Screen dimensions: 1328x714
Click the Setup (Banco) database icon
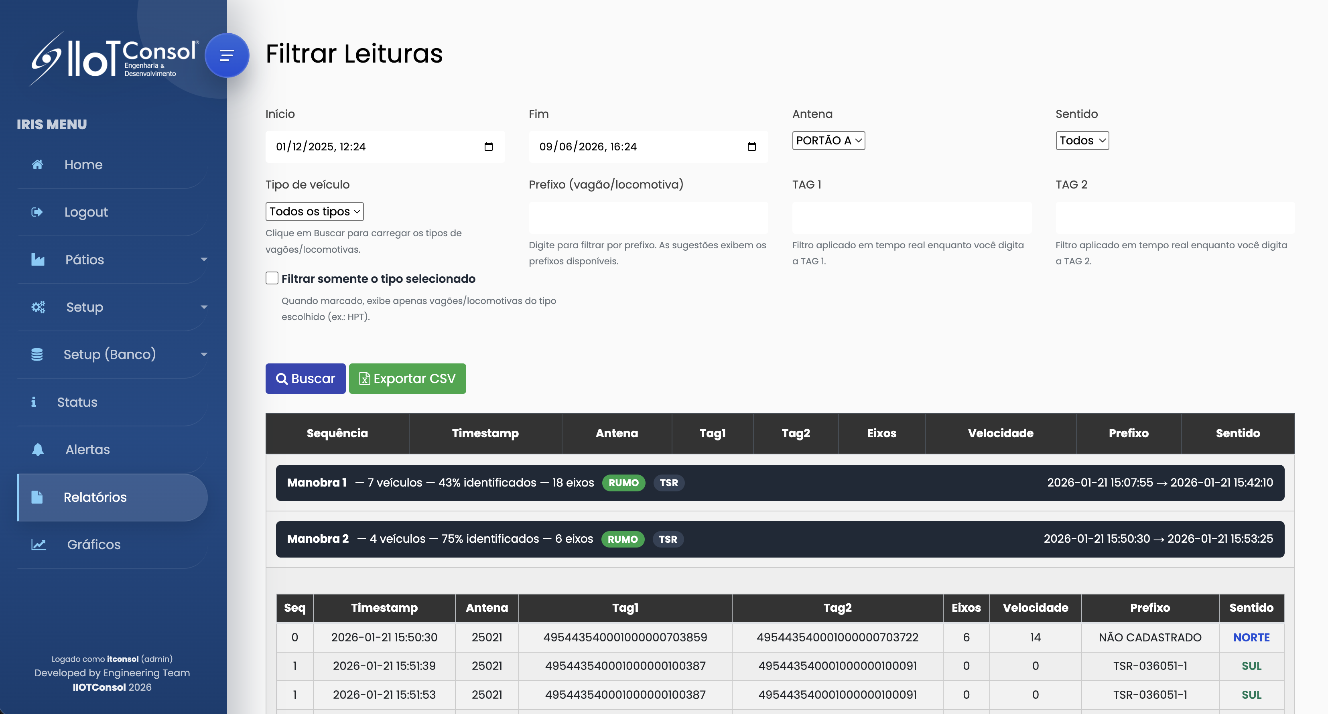click(x=37, y=354)
